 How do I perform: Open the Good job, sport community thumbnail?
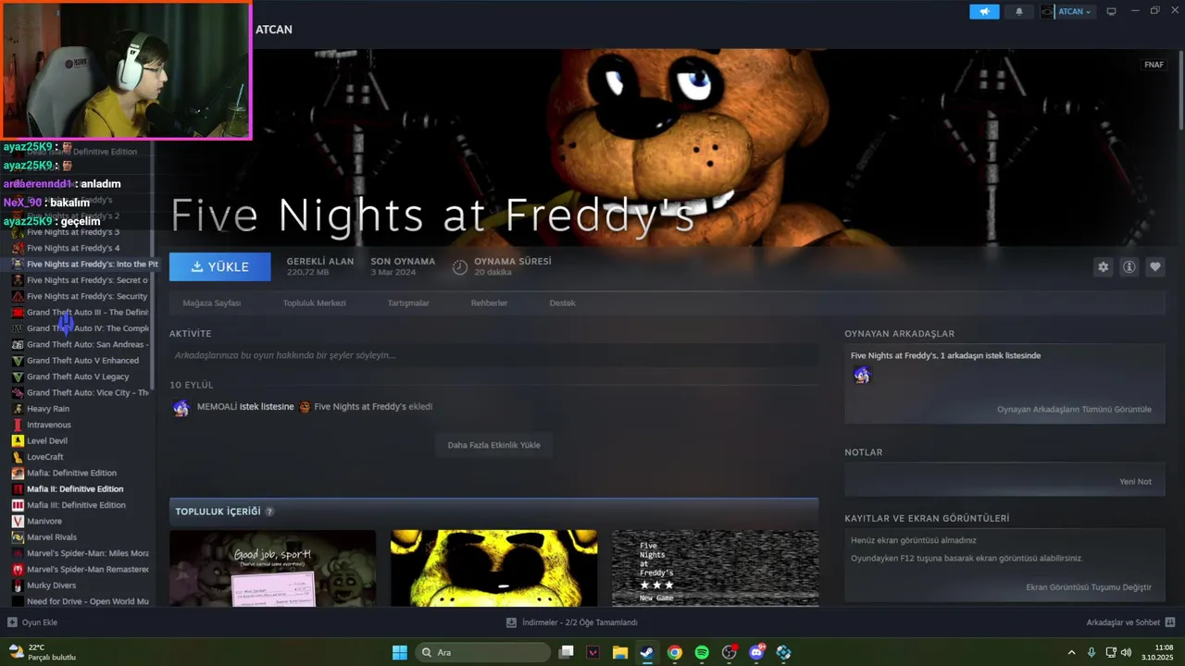point(272,568)
